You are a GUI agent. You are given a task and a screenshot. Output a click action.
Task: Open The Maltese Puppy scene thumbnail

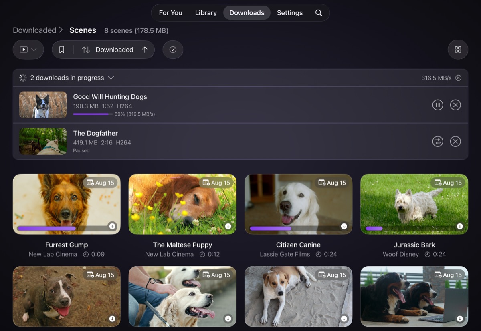tap(182, 204)
